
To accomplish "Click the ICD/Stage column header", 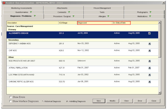I will coord(68,23).
